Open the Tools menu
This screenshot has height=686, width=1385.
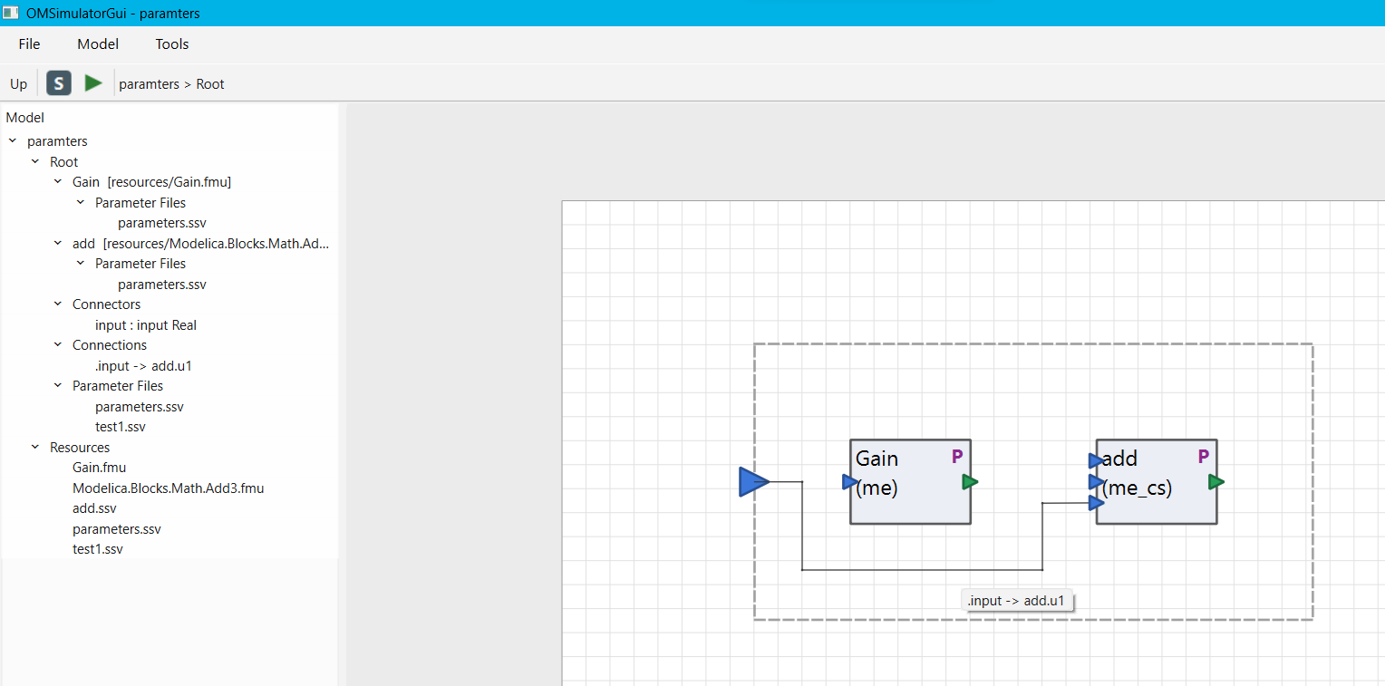172,43
